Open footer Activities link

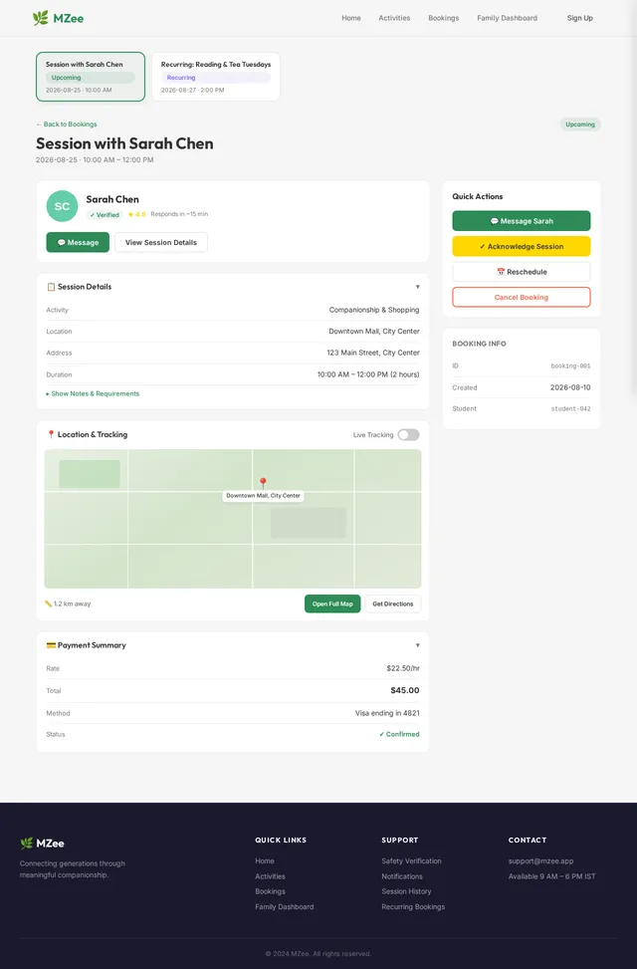(x=270, y=876)
